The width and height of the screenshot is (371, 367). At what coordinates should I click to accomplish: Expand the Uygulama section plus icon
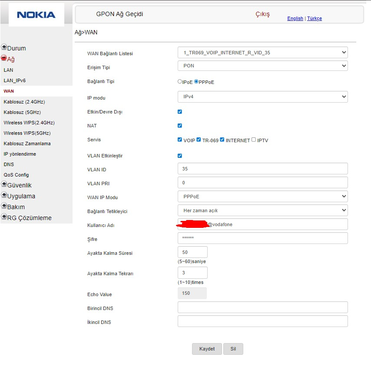click(x=4, y=195)
